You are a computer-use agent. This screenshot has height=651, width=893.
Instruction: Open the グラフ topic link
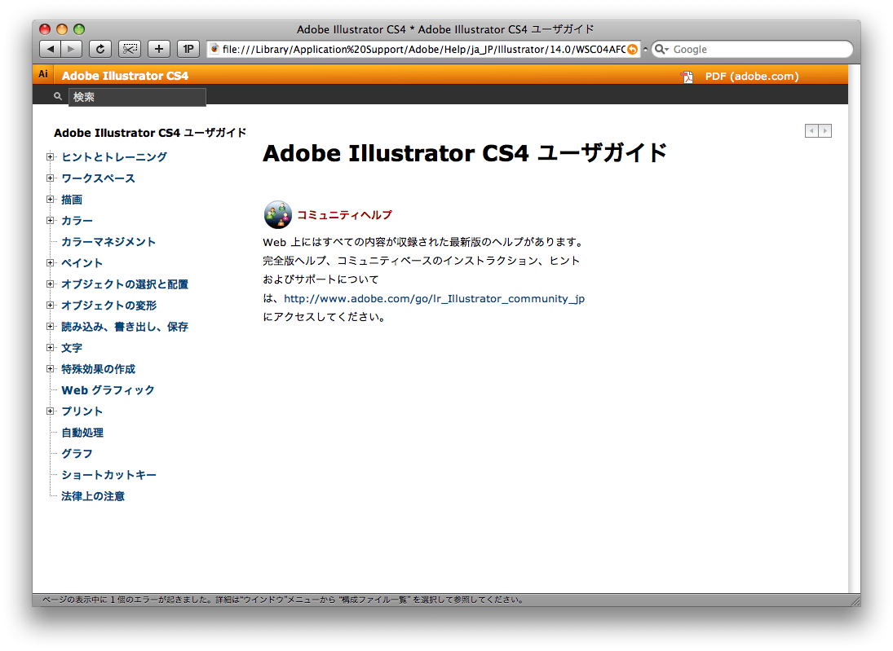point(77,454)
